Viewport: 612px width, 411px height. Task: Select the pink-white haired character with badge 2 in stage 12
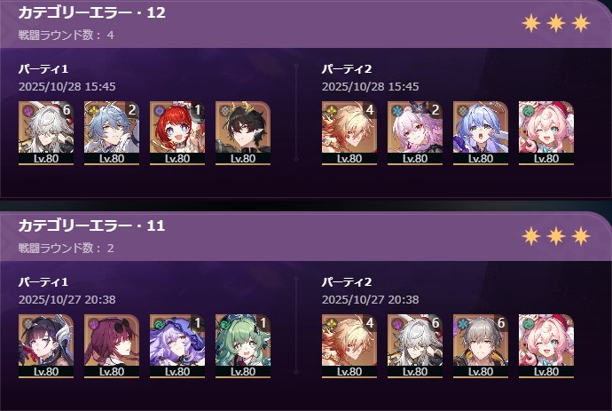point(415,133)
